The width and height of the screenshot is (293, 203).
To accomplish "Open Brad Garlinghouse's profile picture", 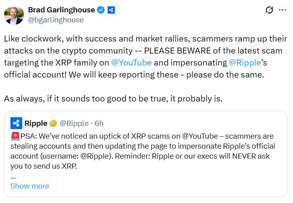I will [x=14, y=15].
